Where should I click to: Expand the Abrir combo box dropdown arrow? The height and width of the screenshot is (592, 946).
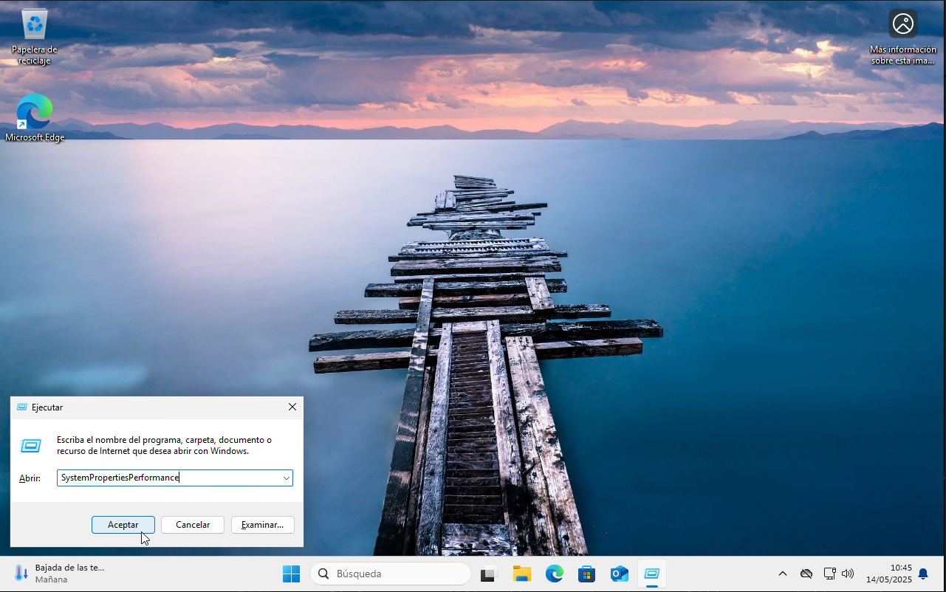(286, 478)
